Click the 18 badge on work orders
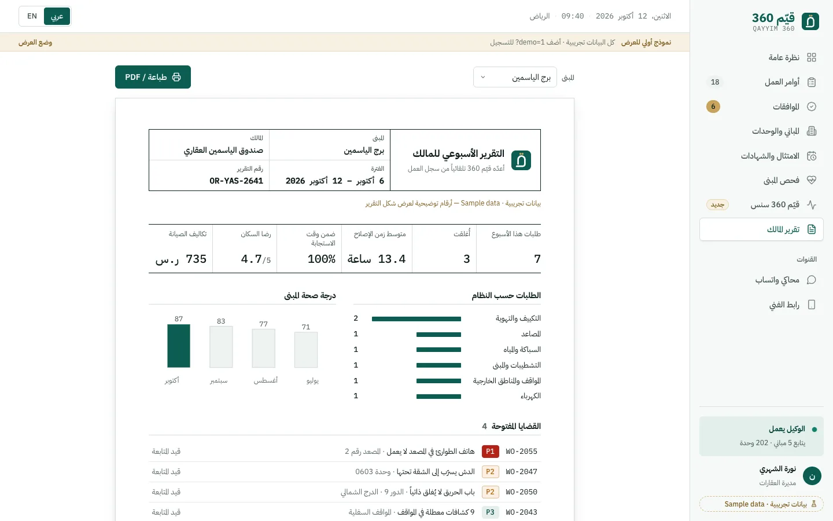The image size is (833, 521). tap(715, 82)
